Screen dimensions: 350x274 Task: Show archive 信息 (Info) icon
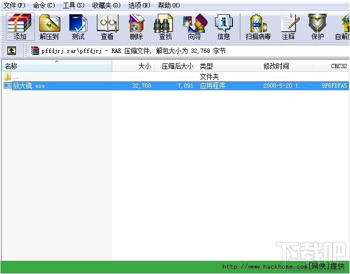(223, 26)
